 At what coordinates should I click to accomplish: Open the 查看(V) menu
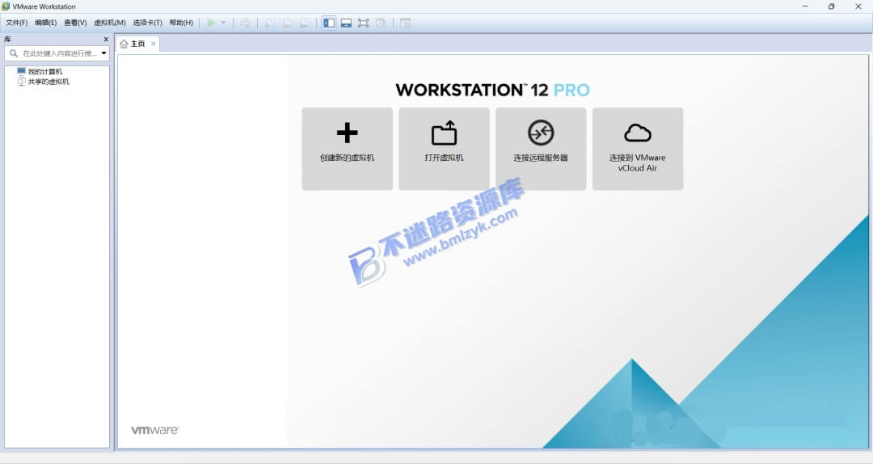tap(75, 23)
